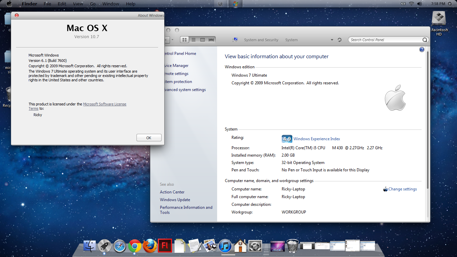The image size is (457, 257).
Task: Launch Adobe Flash from the dock
Action: [165, 246]
